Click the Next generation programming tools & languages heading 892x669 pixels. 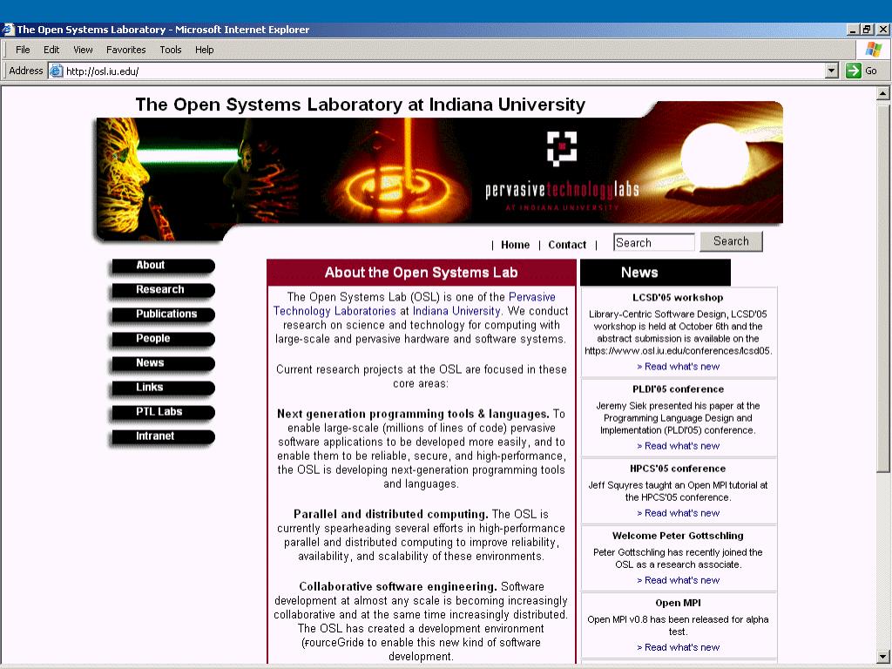[413, 414]
